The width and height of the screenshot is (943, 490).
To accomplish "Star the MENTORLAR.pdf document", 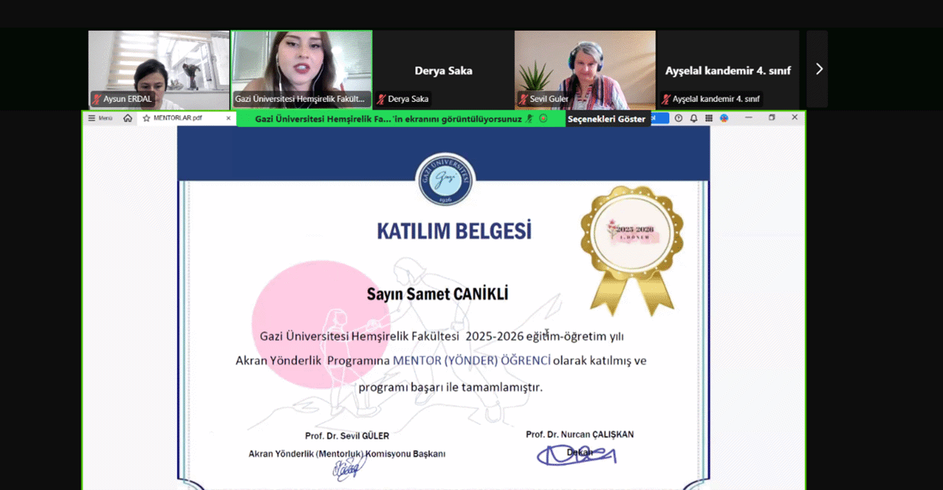I will pos(146,118).
